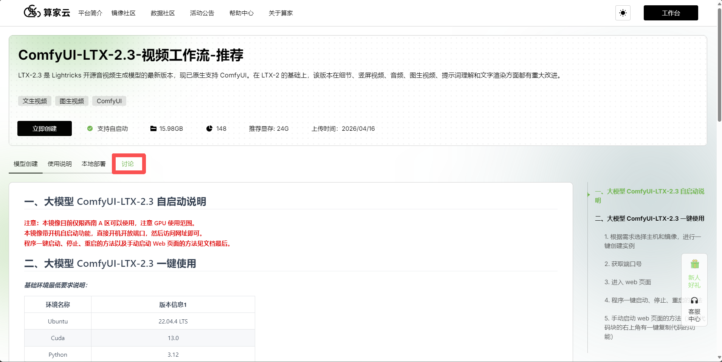Click the 推荐显存: 24G text
722x362 pixels.
pyautogui.click(x=269, y=128)
